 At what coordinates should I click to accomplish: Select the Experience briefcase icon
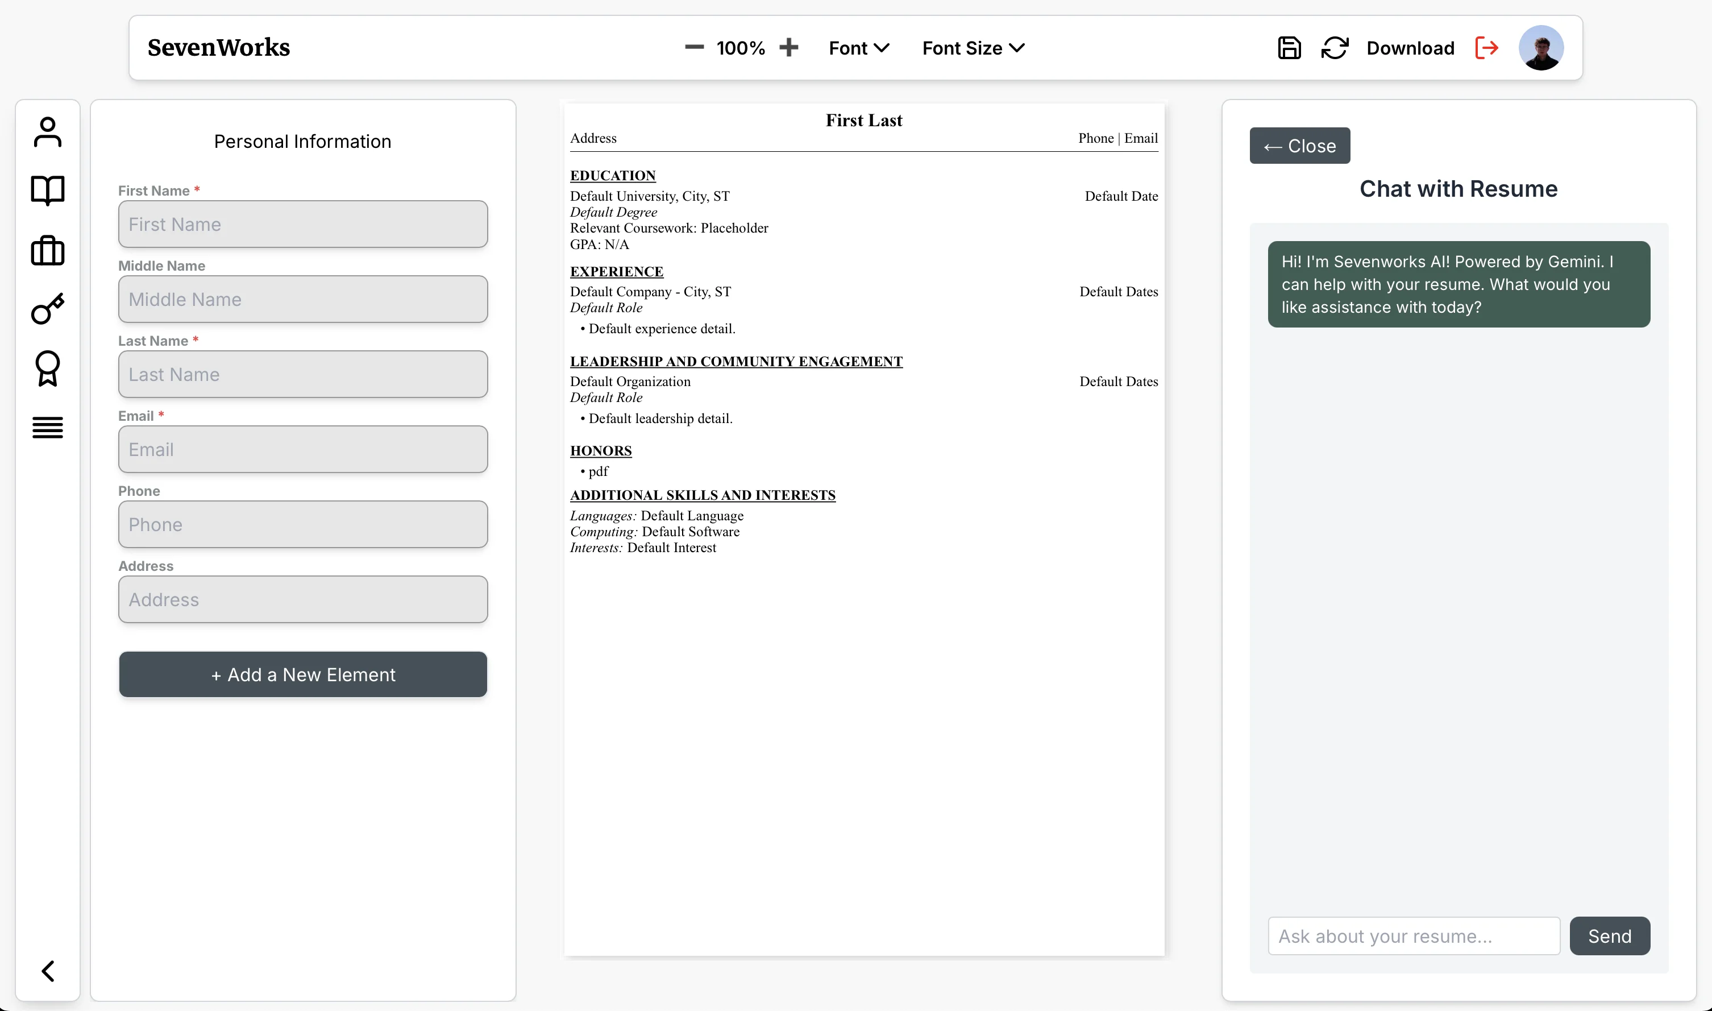(x=48, y=250)
